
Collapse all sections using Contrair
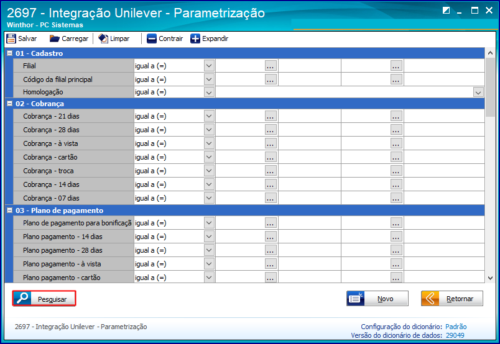165,38
